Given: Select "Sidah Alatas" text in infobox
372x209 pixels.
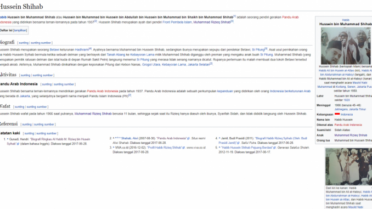Looking at the screenshot, I should point(342,130).
